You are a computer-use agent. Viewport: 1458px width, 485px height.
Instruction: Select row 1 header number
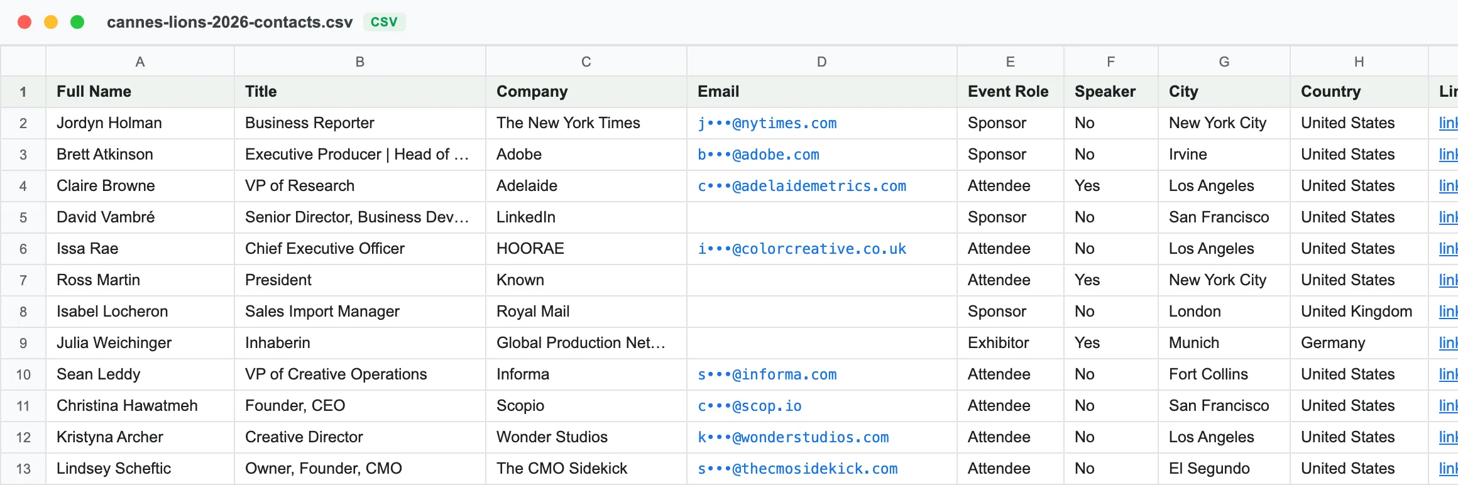coord(23,92)
